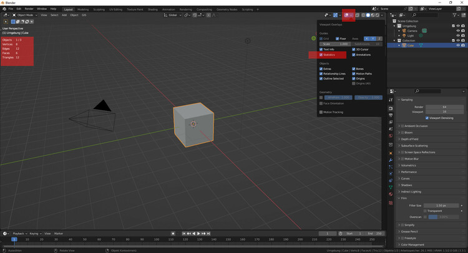The image size is (468, 253).
Task: Open the Tool settings tab icon
Action: [391, 100]
